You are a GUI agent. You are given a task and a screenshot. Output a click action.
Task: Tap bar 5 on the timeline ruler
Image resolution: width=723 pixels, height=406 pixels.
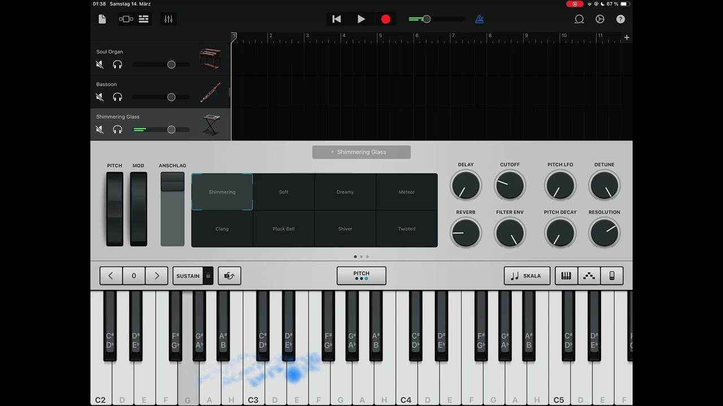[380, 36]
